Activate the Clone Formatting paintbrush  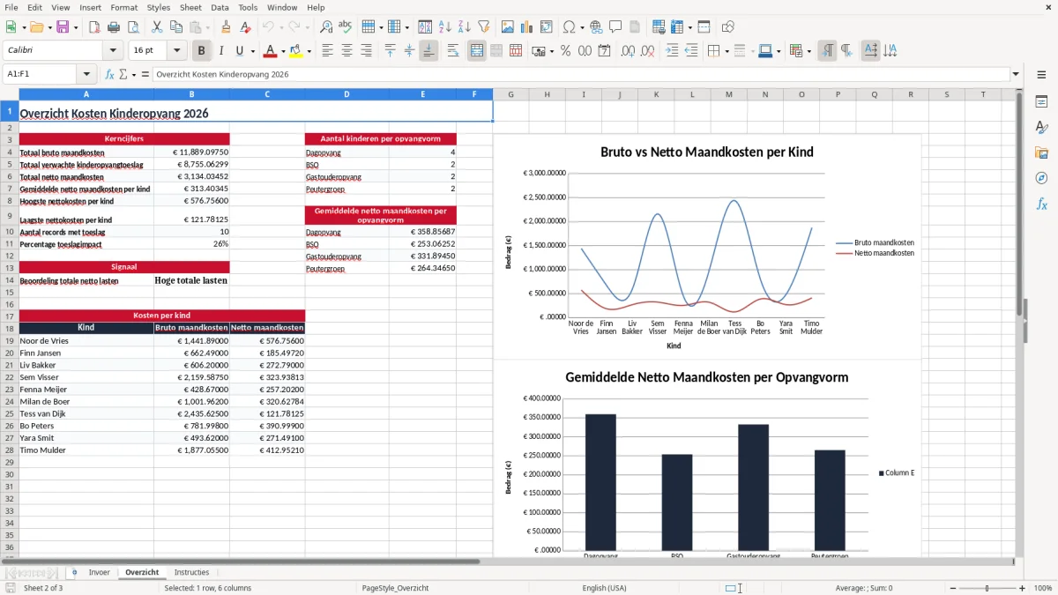coord(226,27)
